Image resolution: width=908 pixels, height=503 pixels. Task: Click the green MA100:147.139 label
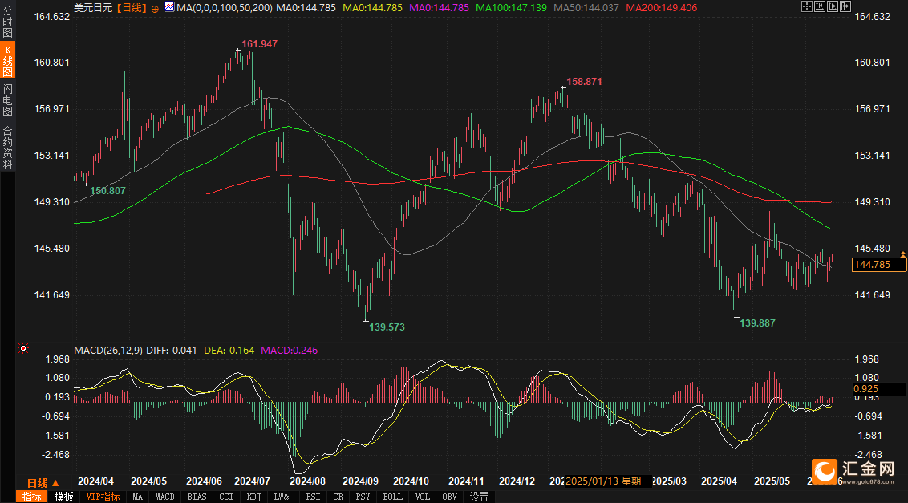(511, 8)
